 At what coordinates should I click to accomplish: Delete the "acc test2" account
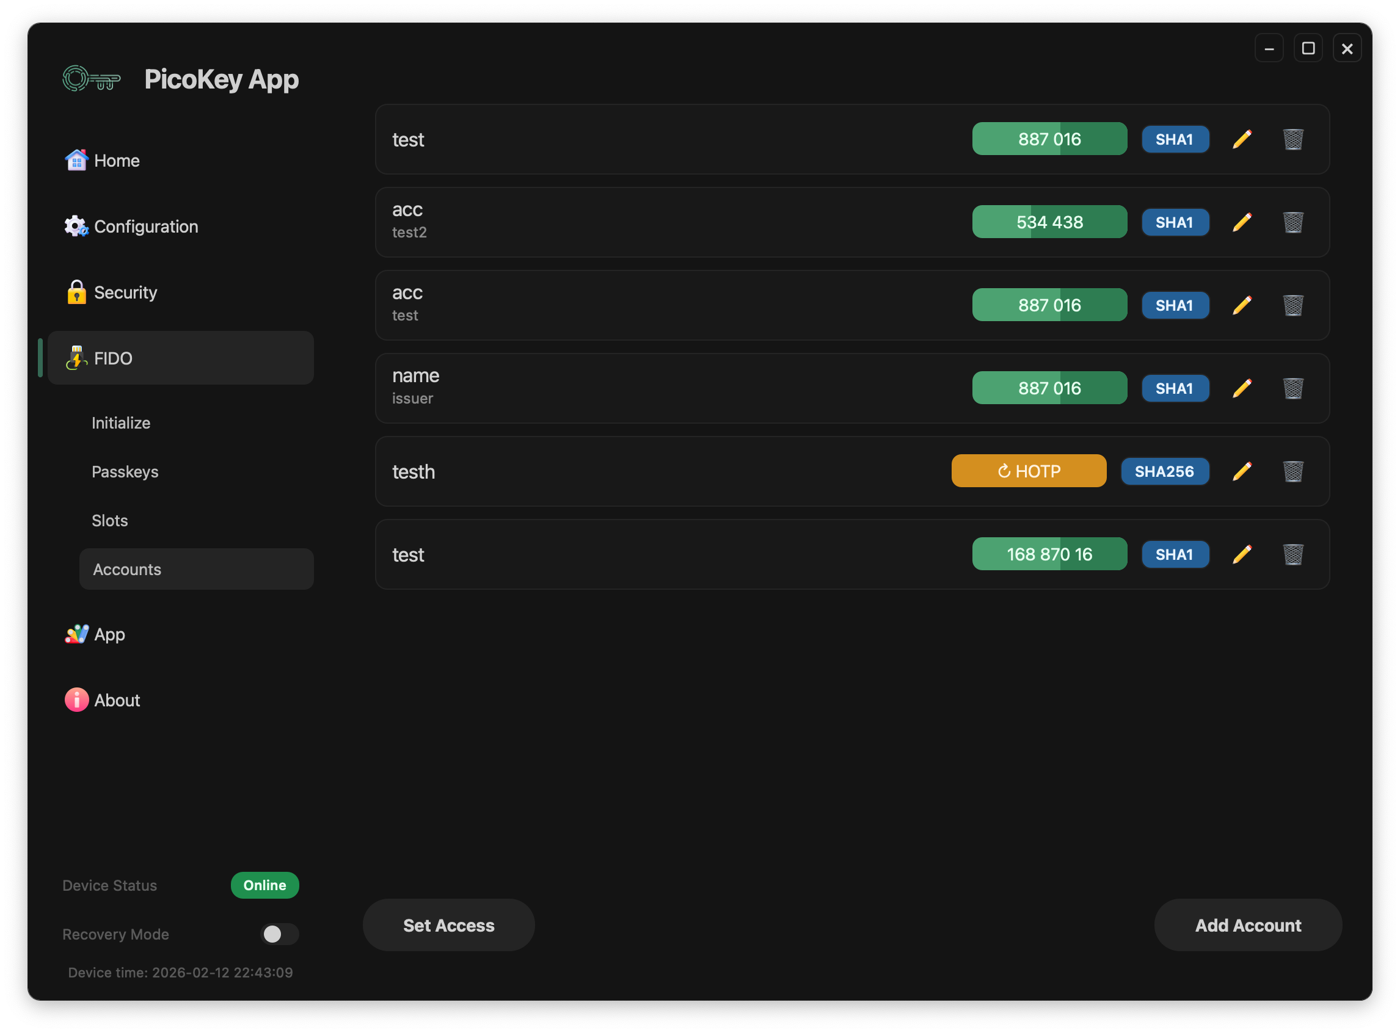coord(1294,222)
